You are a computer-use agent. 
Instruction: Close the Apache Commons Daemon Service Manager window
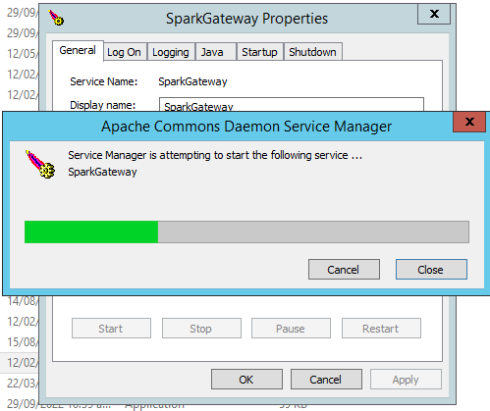(x=469, y=122)
